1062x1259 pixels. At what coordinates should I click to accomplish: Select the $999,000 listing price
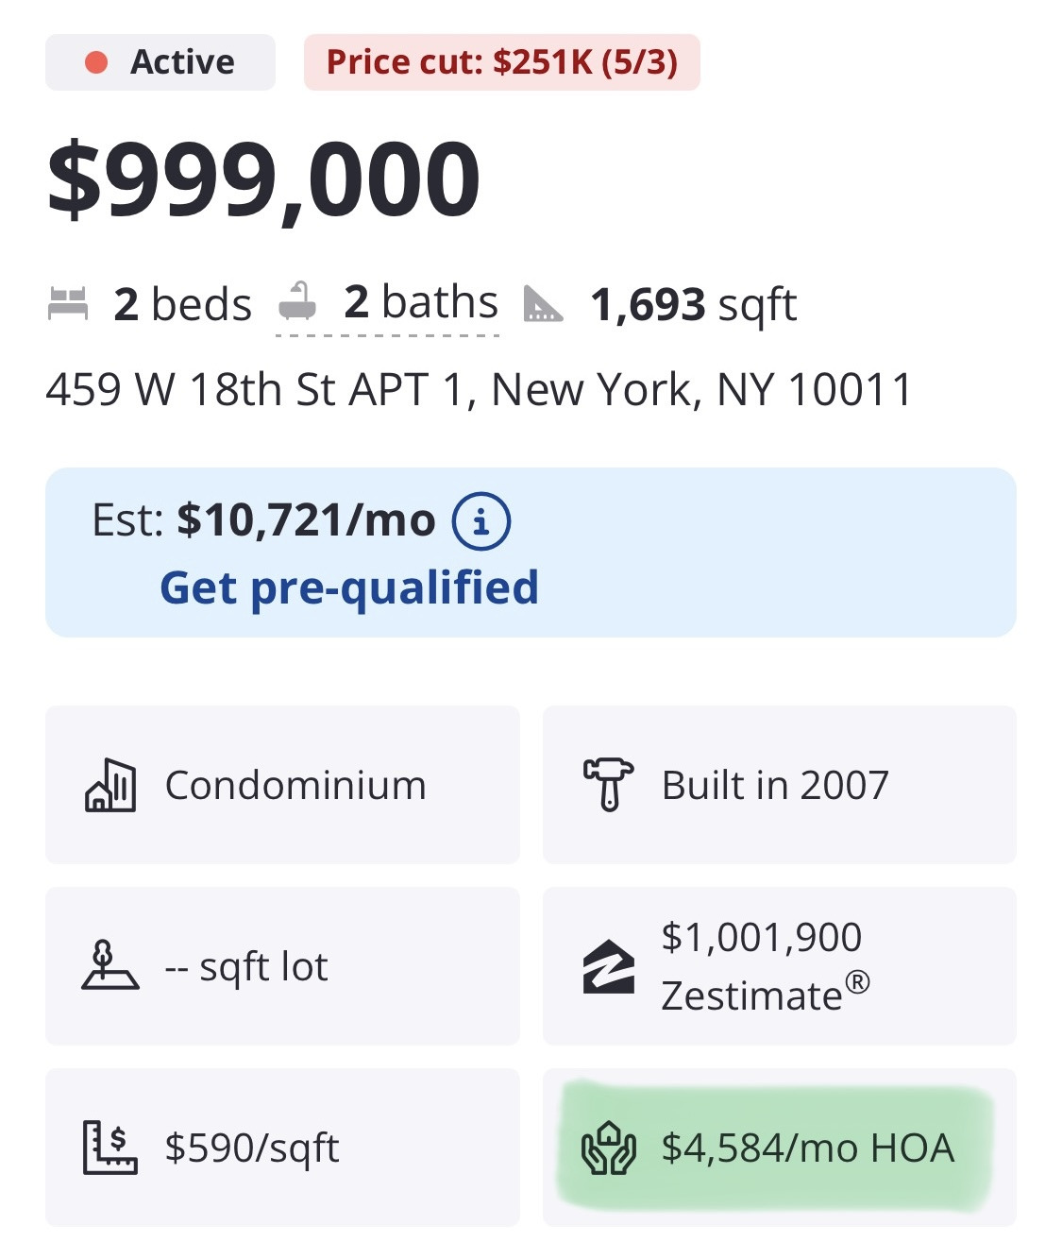[x=264, y=179]
